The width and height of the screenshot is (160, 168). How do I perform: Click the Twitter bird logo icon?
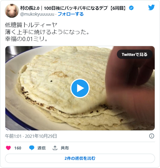(x=152, y=7)
